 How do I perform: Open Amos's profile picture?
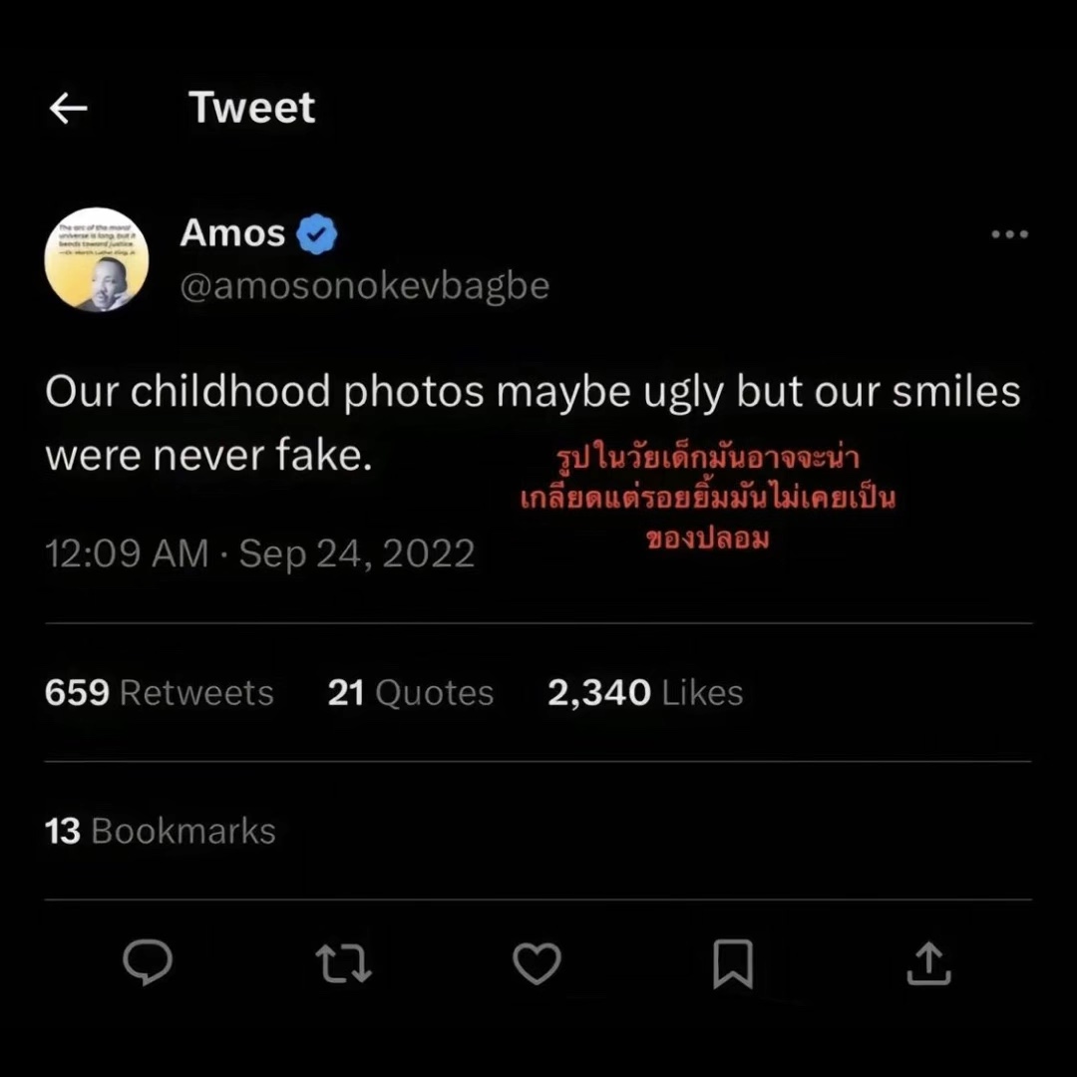(97, 259)
